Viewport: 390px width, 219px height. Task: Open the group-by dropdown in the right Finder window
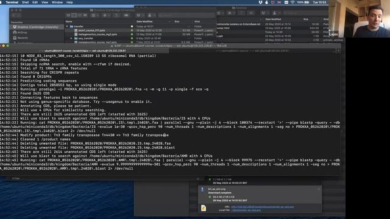(219, 13)
